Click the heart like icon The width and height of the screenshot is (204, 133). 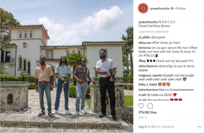[x=141, y=106]
